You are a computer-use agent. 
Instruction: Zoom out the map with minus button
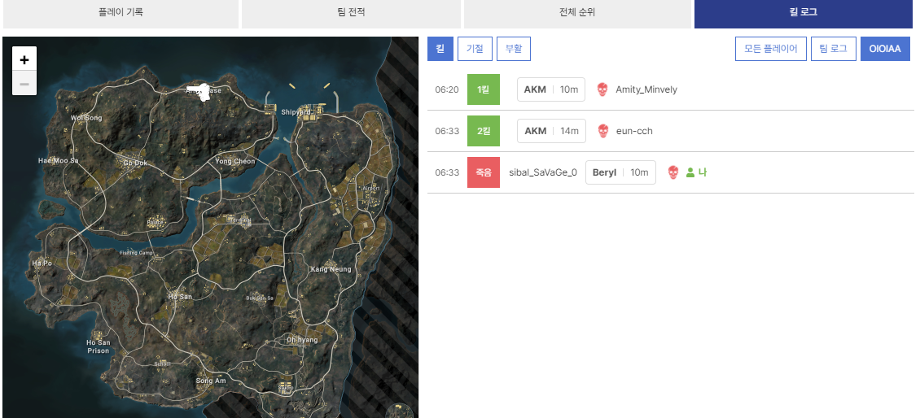pos(24,83)
